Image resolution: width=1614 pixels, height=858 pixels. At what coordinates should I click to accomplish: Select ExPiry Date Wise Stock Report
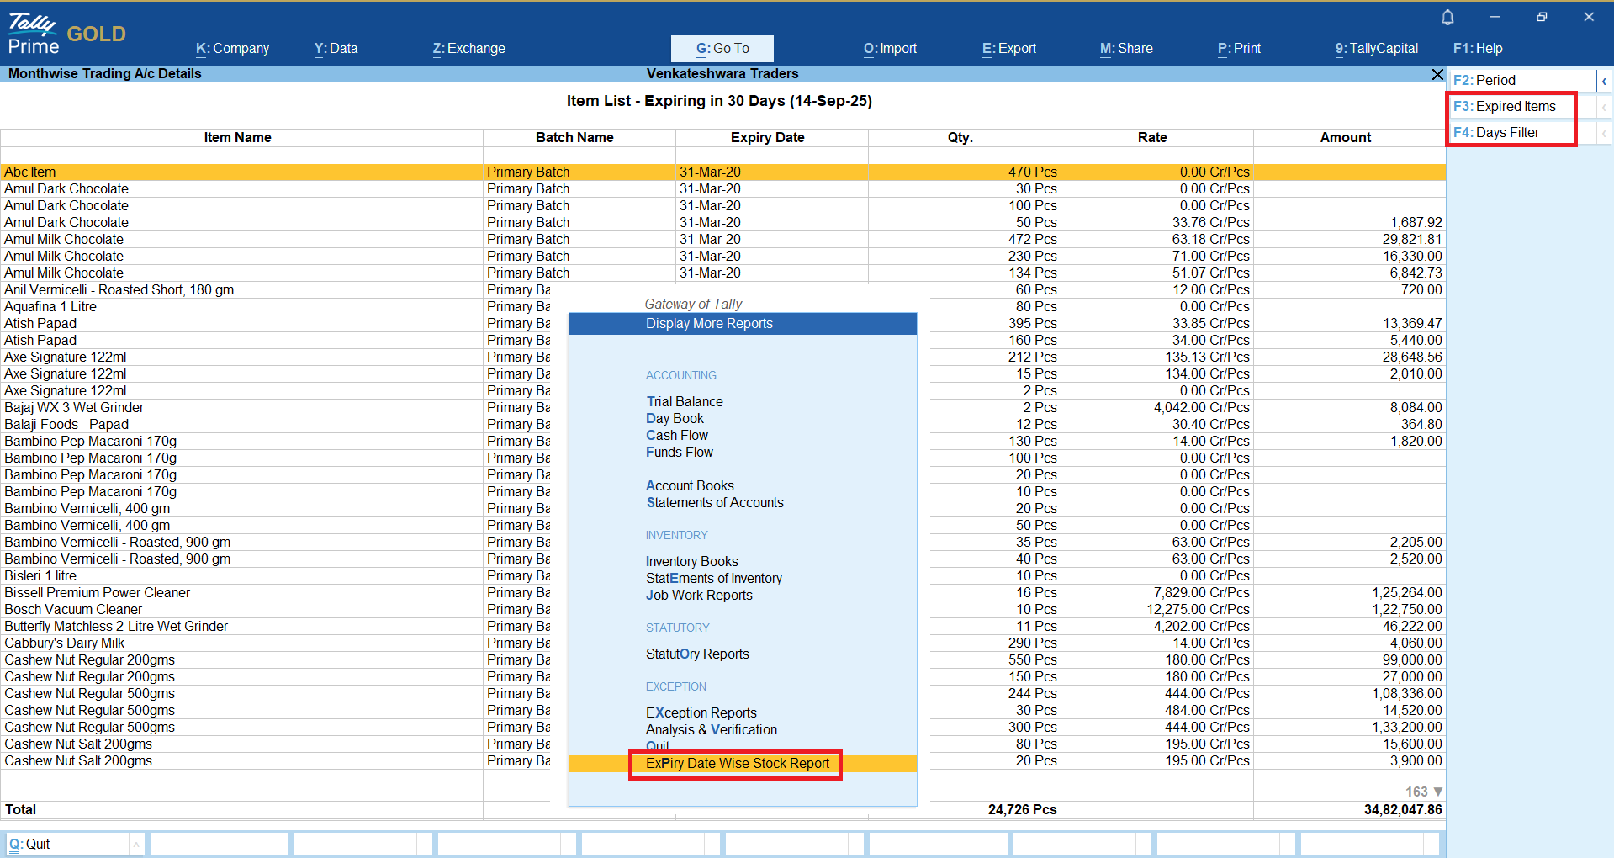737,764
